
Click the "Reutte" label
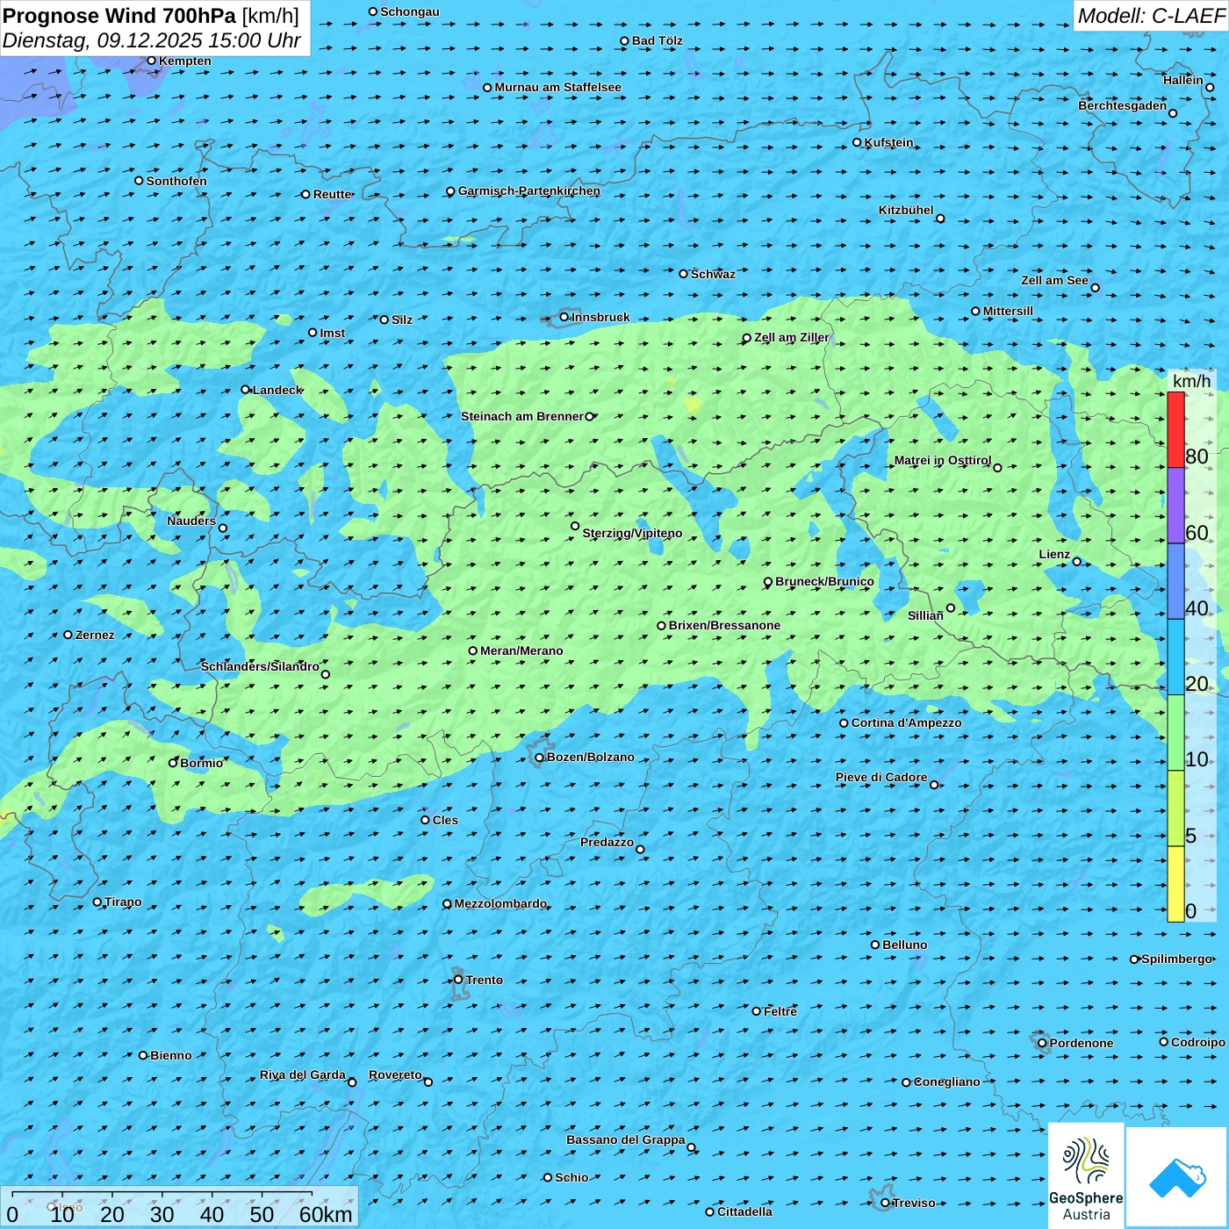point(333,194)
